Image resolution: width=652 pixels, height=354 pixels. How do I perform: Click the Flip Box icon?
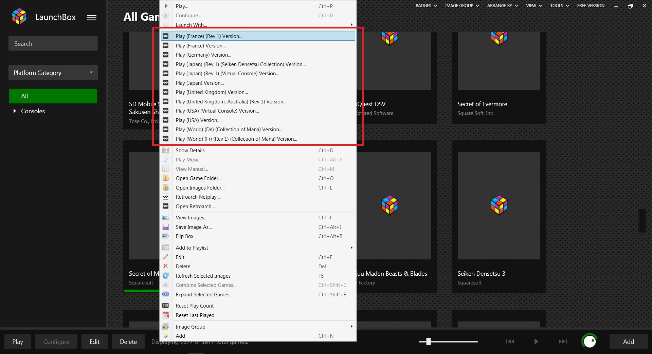166,236
